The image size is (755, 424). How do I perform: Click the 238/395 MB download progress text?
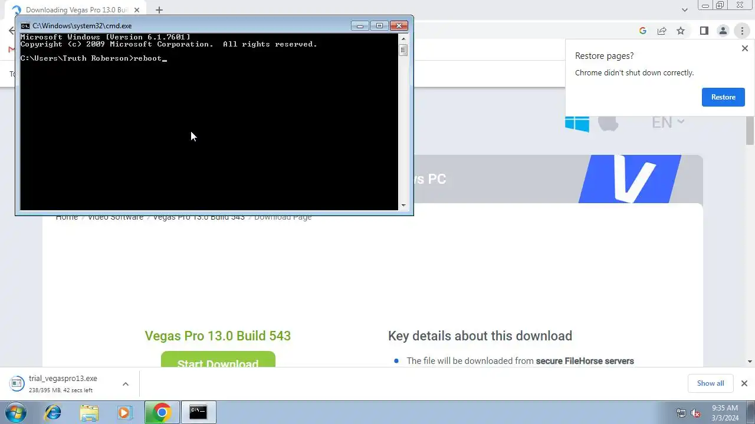pyautogui.click(x=61, y=390)
